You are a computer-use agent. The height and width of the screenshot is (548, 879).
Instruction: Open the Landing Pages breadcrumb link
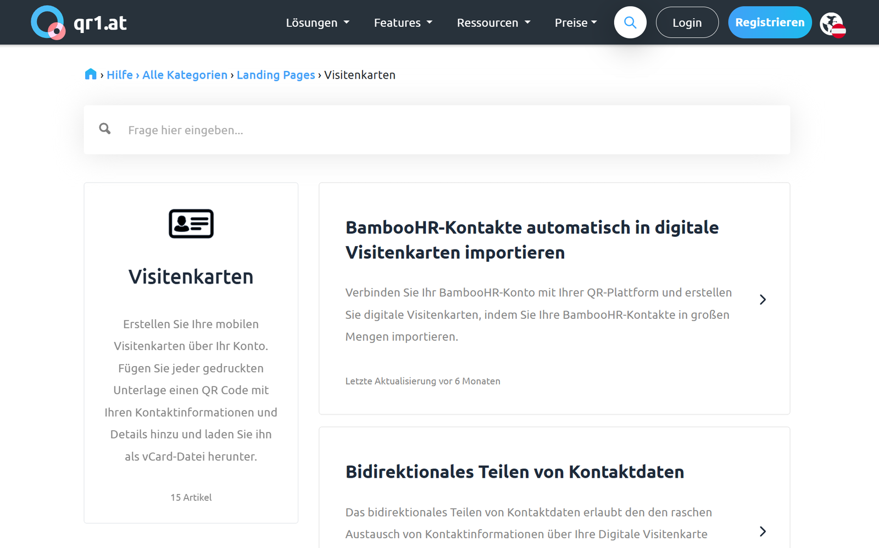(x=276, y=75)
